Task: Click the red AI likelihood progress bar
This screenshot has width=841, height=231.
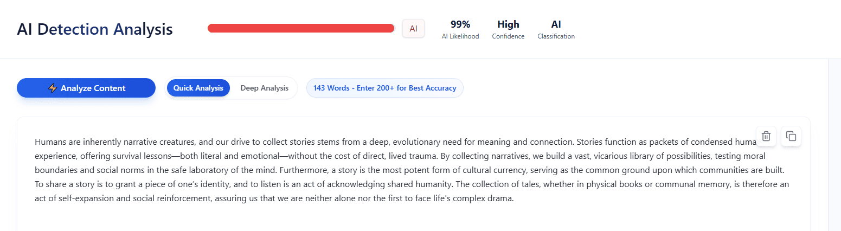Action: [x=301, y=29]
